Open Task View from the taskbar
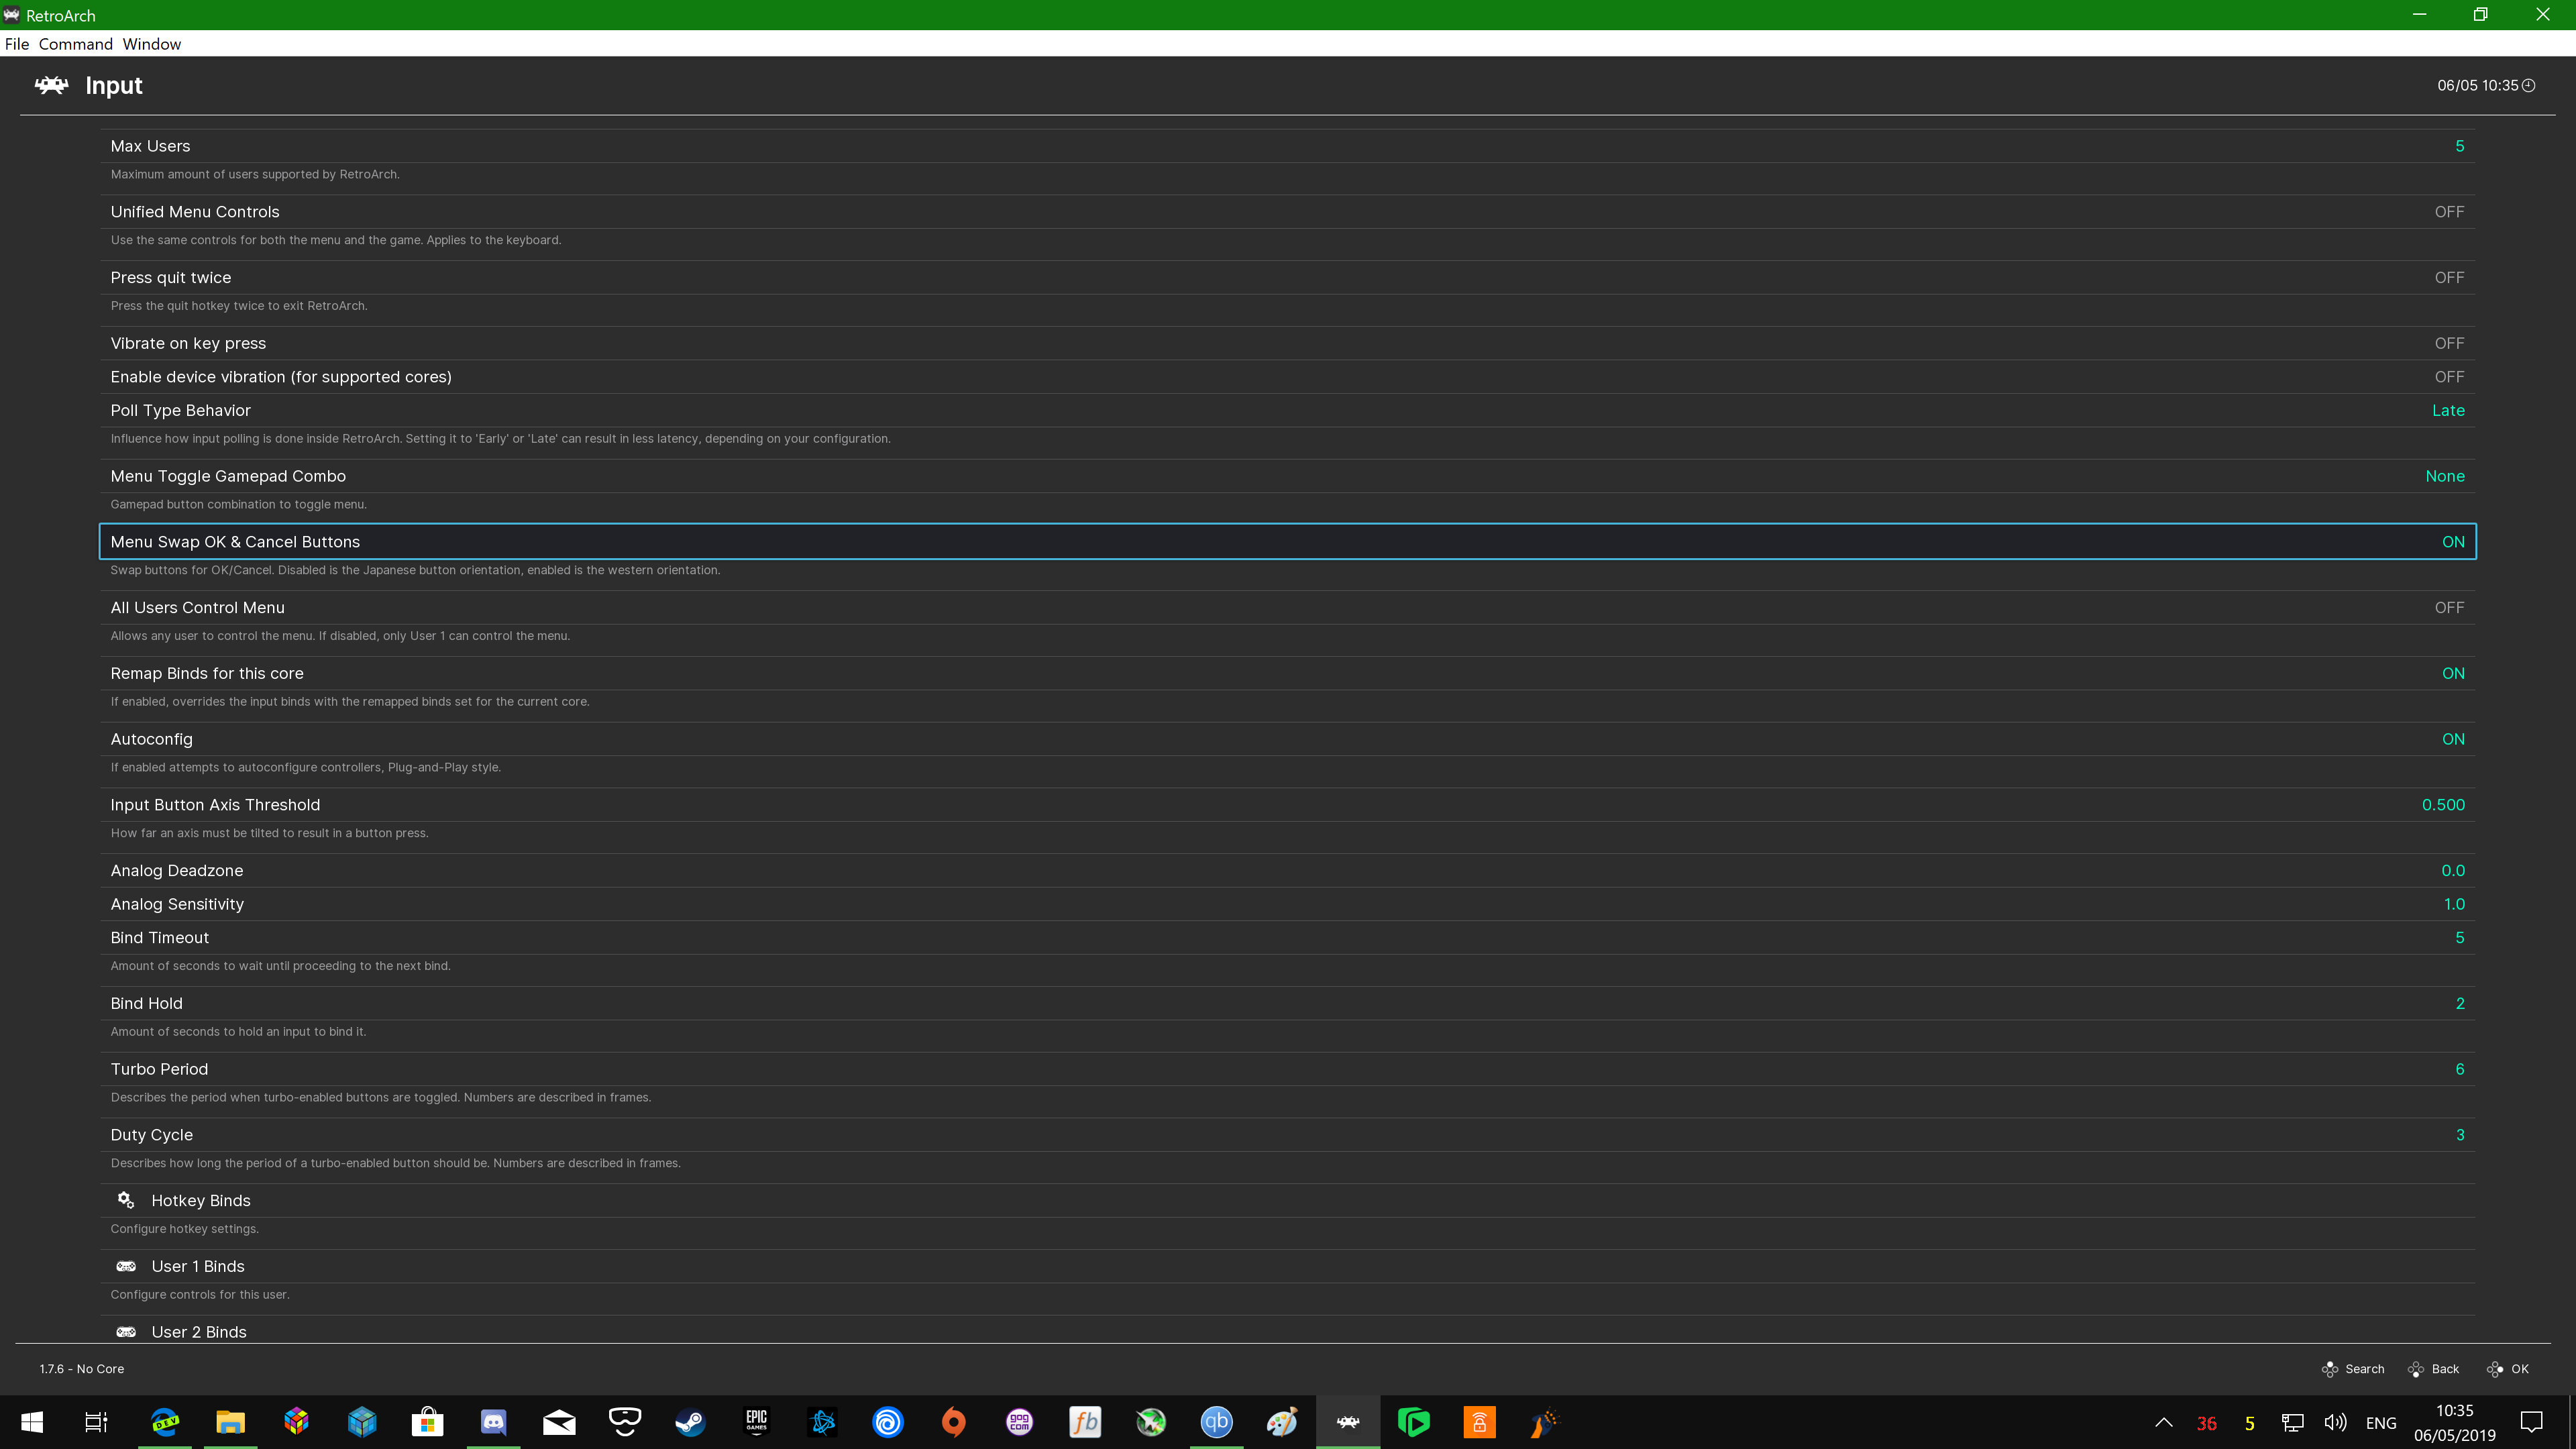2576x1449 pixels. [x=96, y=1422]
